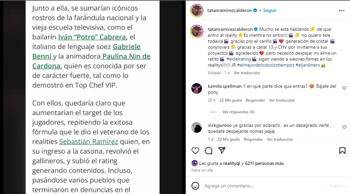Viewport: 350px width, 194px height.
Task: Open Iván "Potro" Cabrera link
Action: pos(92,37)
